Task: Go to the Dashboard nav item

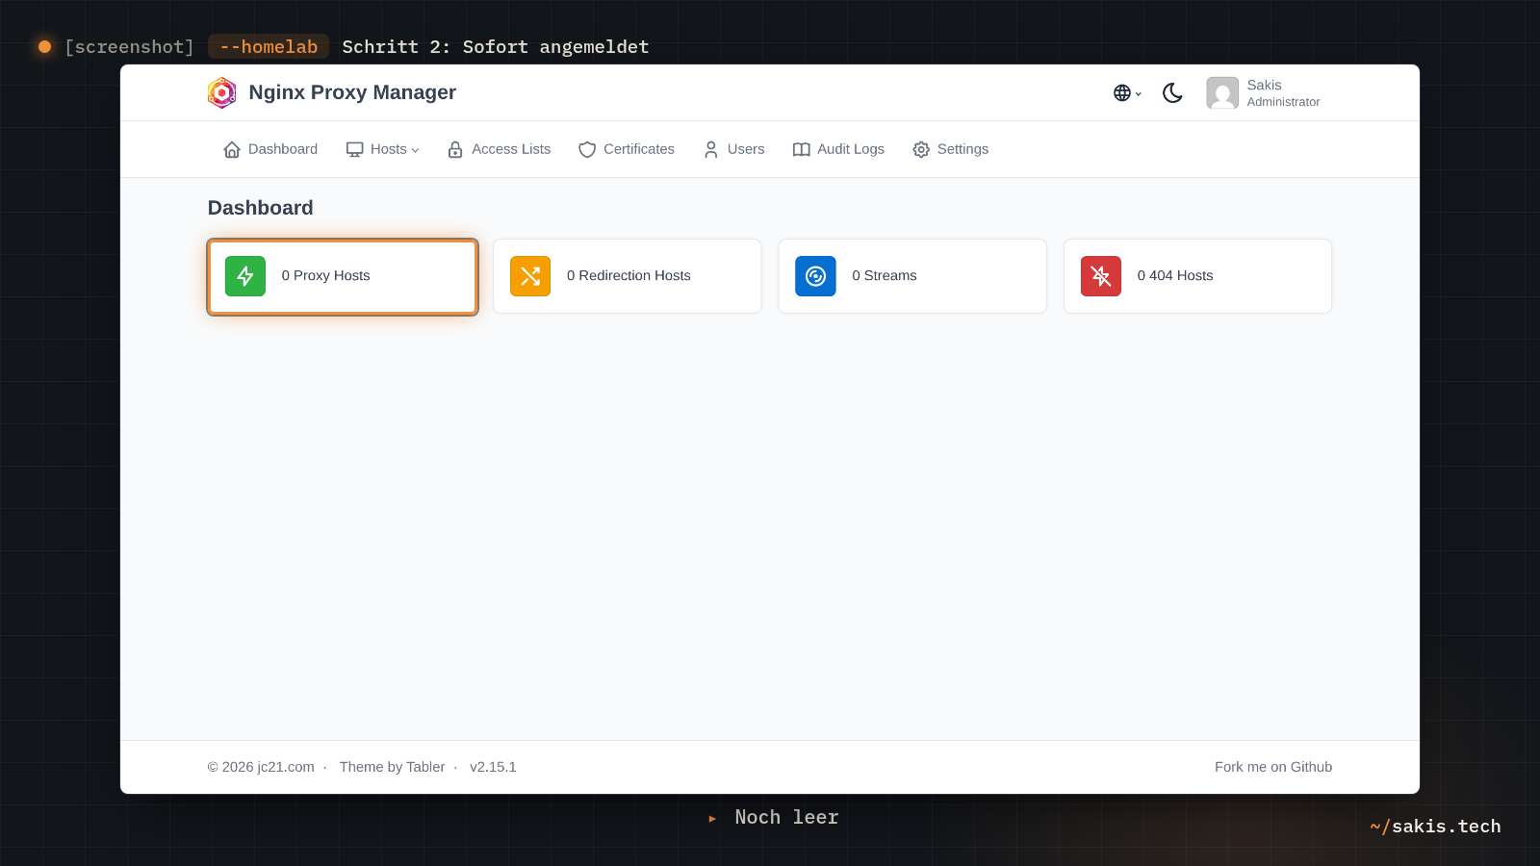Action: (x=270, y=149)
